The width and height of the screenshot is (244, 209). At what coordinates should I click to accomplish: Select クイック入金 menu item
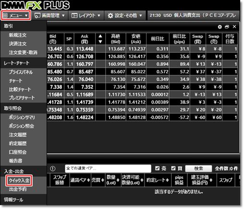pyautogui.click(x=19, y=180)
